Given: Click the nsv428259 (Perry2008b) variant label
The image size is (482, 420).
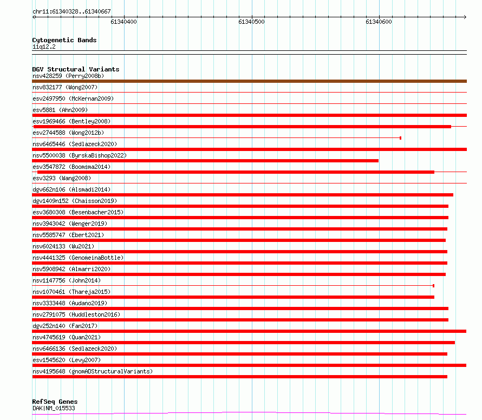Looking at the screenshot, I should [x=68, y=76].
